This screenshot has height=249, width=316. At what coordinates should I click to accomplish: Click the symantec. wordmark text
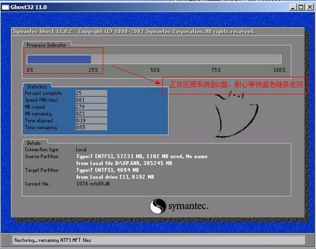pyautogui.click(x=188, y=206)
